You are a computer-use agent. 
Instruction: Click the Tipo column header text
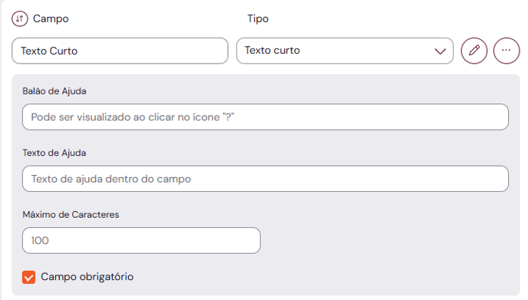[x=258, y=18]
